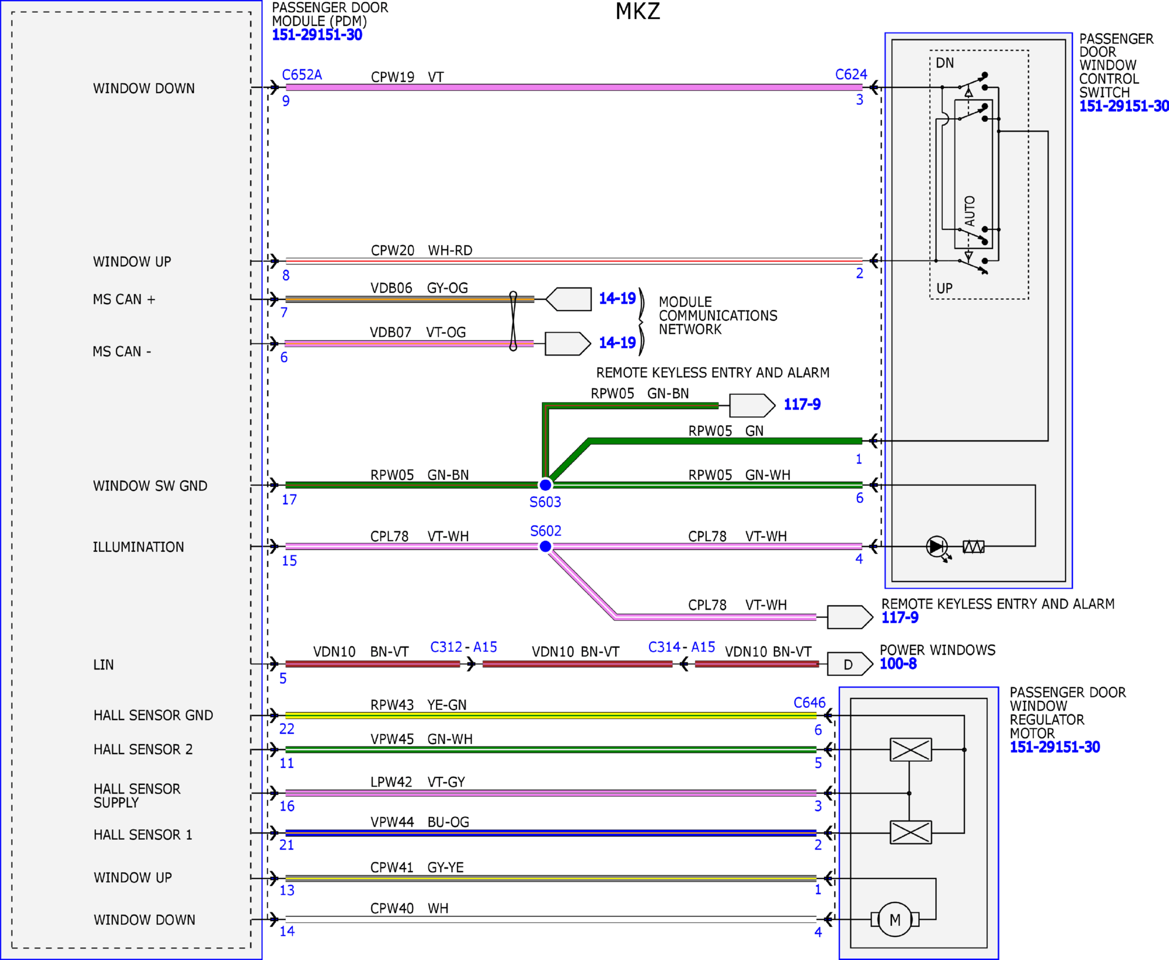Viewport: 1169px width, 960px height.
Task: Click the off-page connector arrow on VDB07 wire
Action: pos(568,343)
